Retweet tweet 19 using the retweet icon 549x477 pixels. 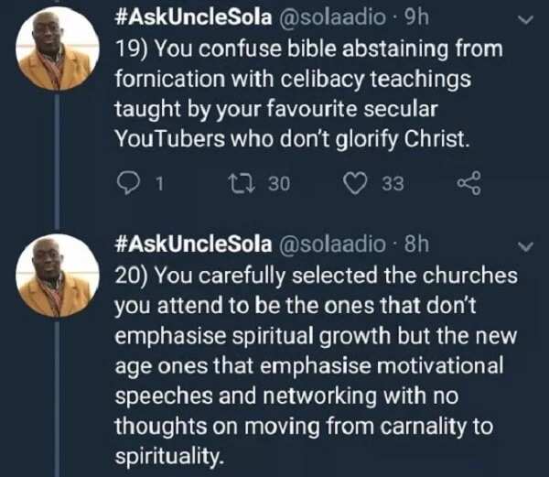242,183
